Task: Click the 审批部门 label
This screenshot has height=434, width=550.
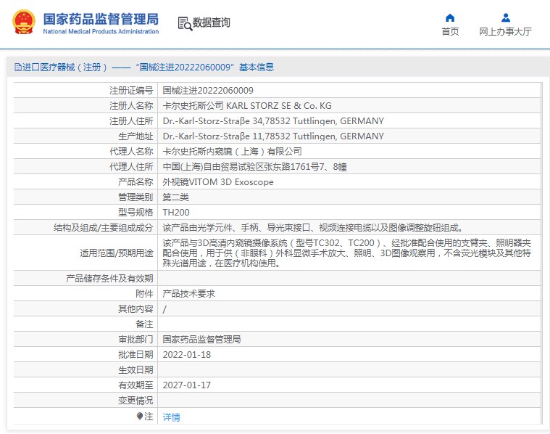Action: coord(136,340)
